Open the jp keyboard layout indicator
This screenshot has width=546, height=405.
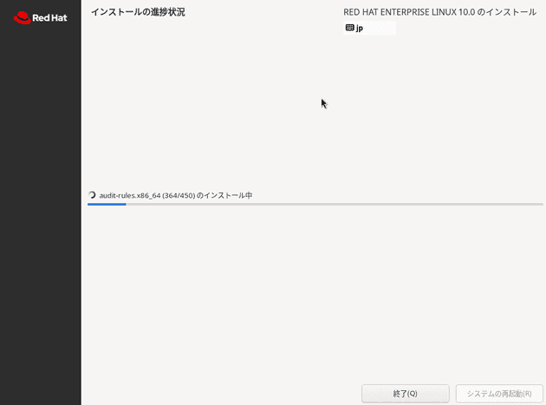tap(369, 28)
